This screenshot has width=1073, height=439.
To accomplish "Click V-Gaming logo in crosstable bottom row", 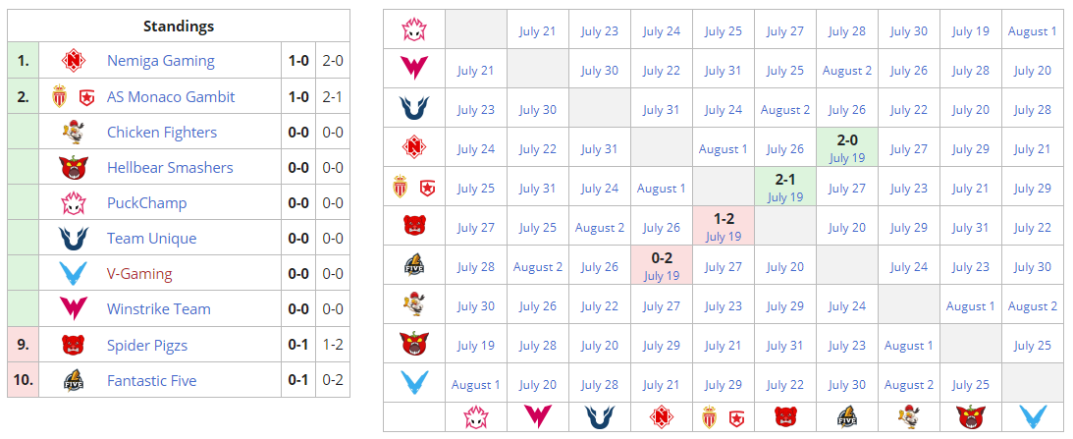I will [1032, 416].
